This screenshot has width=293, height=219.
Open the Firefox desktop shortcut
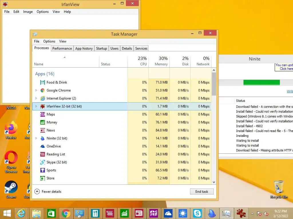pos(11,130)
